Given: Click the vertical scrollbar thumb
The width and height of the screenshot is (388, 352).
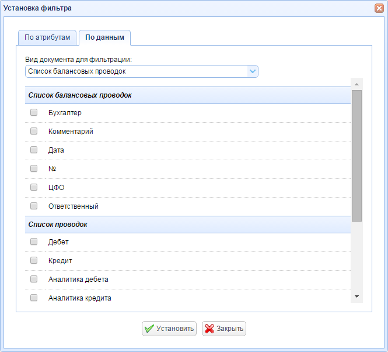Looking at the screenshot, I should point(356,156).
